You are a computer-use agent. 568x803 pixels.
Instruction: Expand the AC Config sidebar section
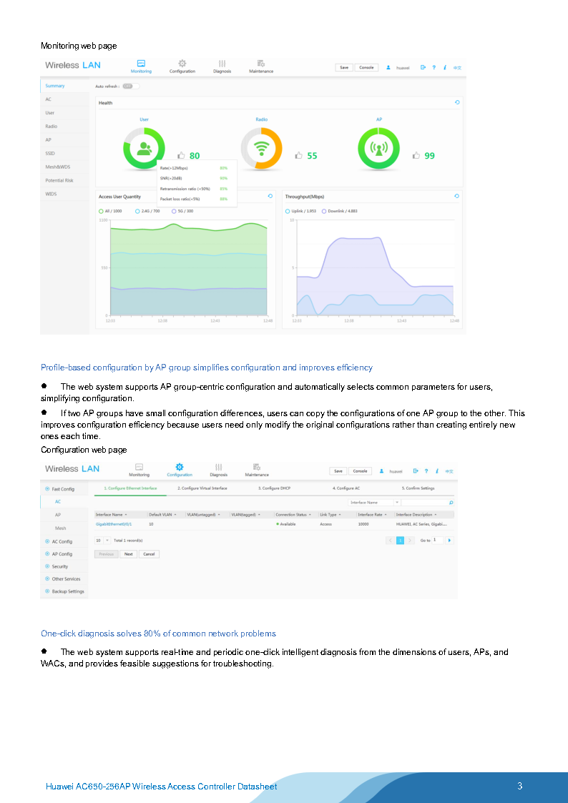click(62, 541)
